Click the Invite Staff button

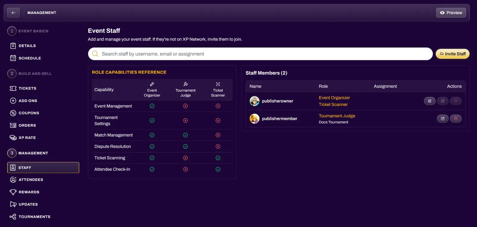click(453, 54)
